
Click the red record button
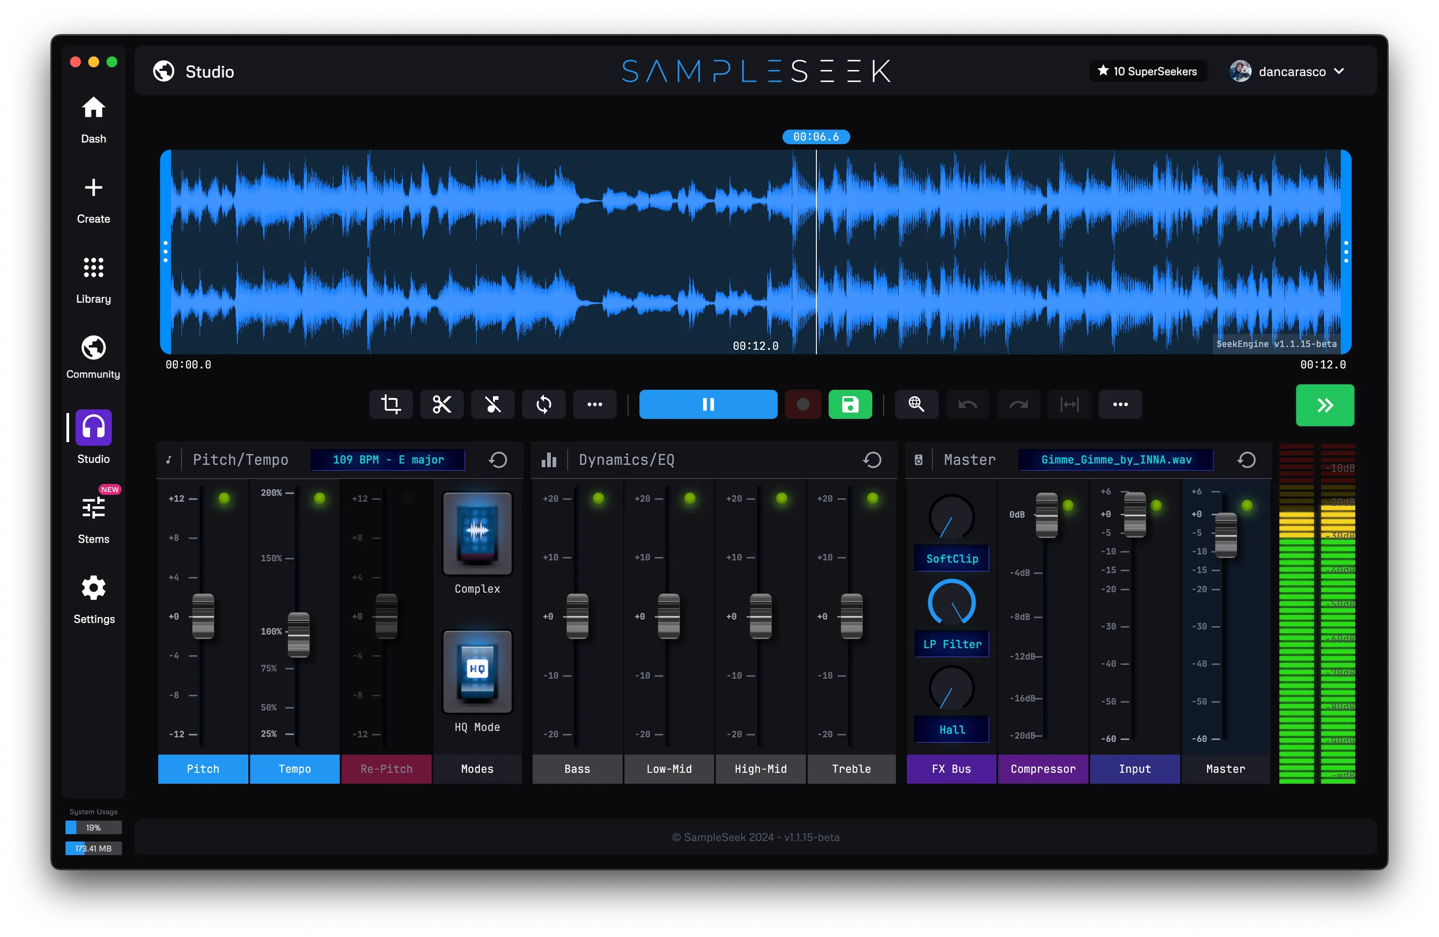(803, 404)
